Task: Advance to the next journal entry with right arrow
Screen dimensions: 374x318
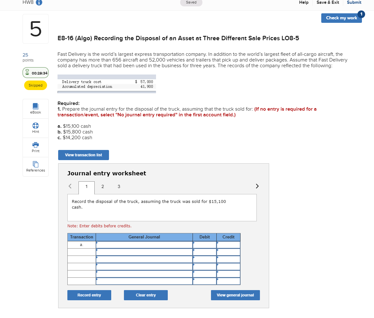Action: 257,186
